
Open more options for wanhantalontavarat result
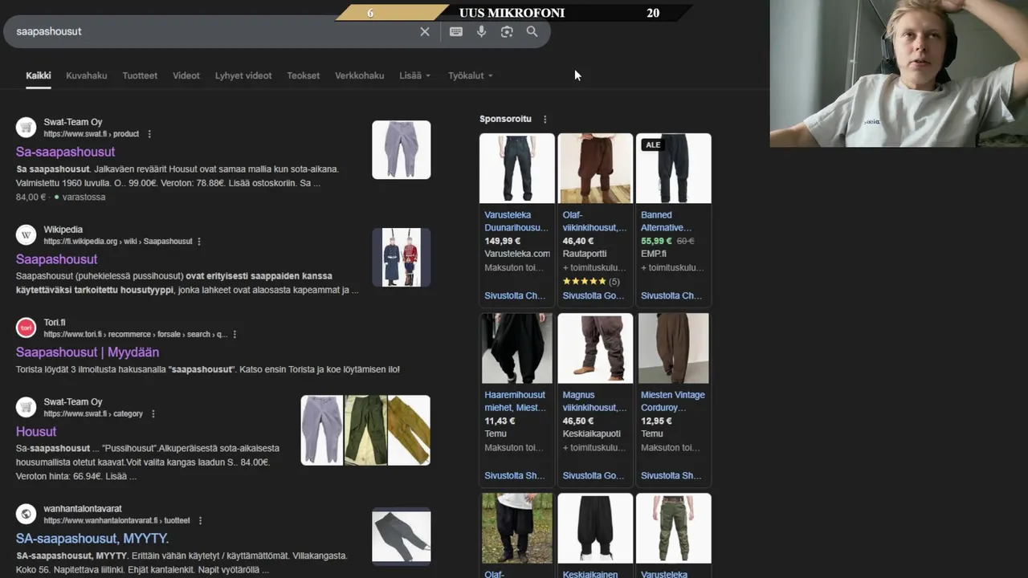tap(200, 521)
